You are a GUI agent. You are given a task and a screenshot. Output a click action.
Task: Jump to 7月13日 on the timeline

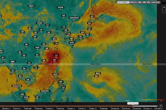tap(148, 109)
